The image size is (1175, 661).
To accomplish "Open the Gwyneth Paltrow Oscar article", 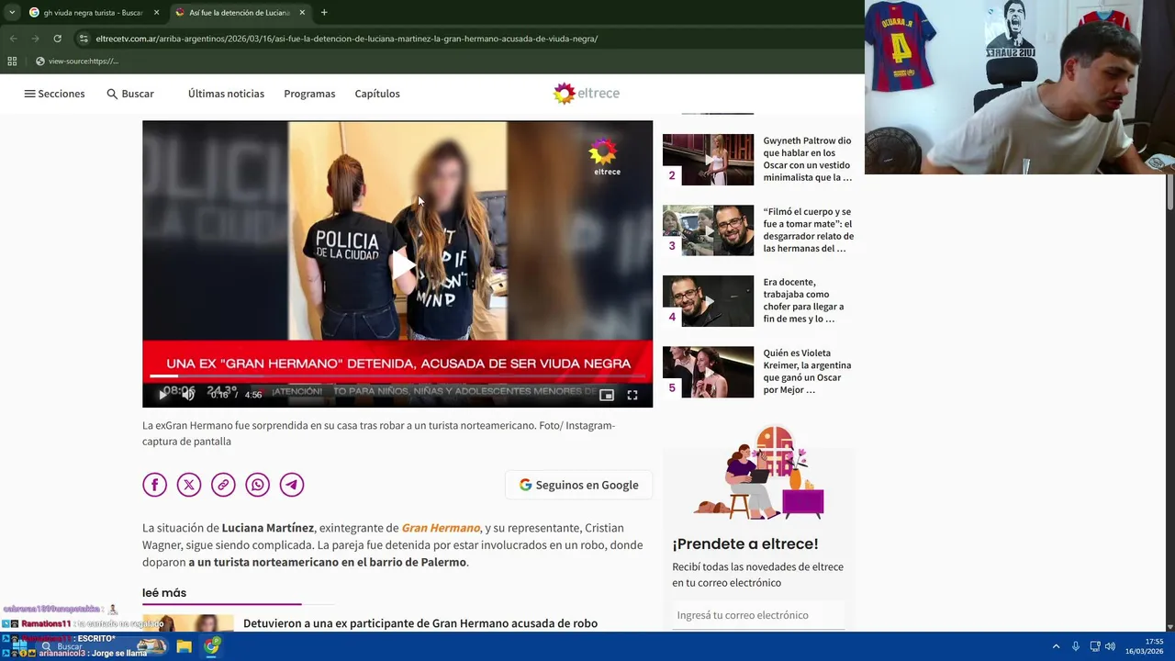I will (x=808, y=159).
